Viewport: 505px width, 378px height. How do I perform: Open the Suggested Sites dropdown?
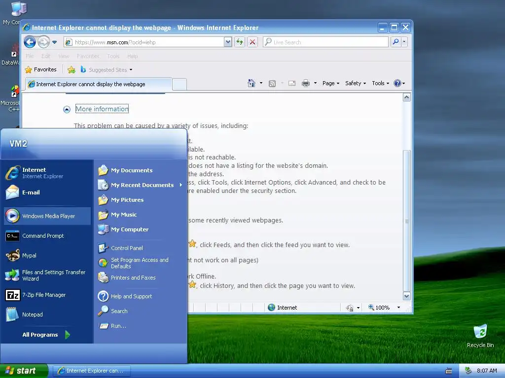pos(107,70)
